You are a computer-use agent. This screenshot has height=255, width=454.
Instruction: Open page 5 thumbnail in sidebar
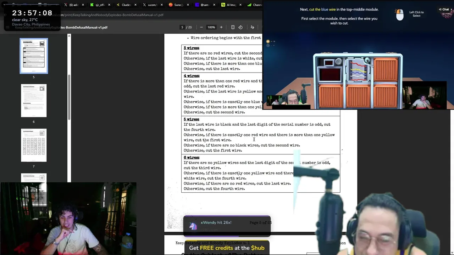click(x=34, y=56)
